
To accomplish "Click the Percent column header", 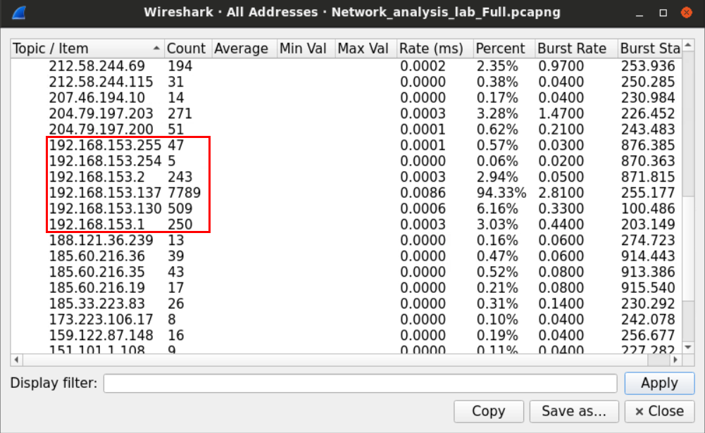I will [500, 49].
